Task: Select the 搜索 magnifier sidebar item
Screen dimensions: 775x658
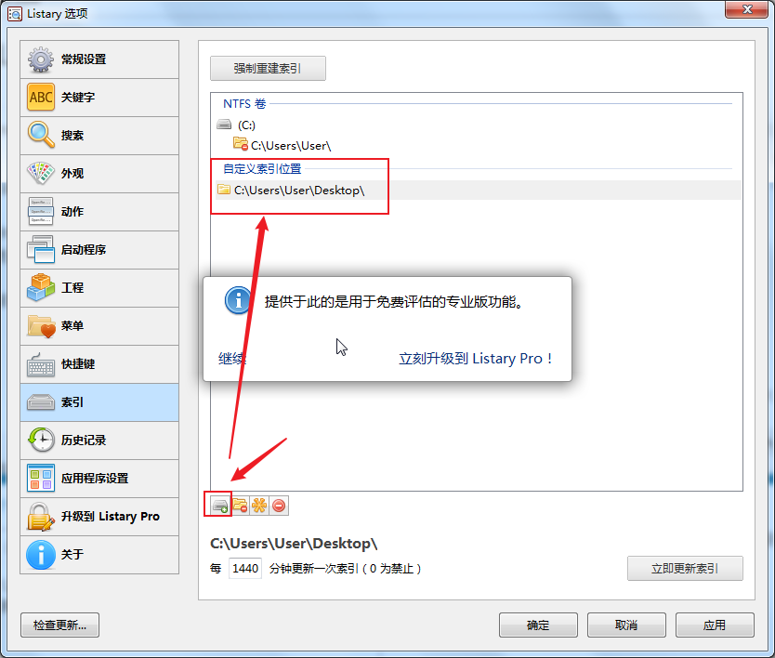Action: 99,136
